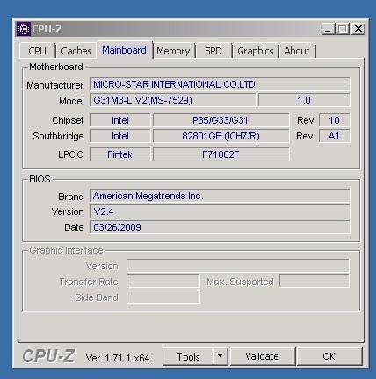Click the BIOS Date field 03/26/2009
Viewport: 376px width, 379px height.
pyautogui.click(x=221, y=227)
